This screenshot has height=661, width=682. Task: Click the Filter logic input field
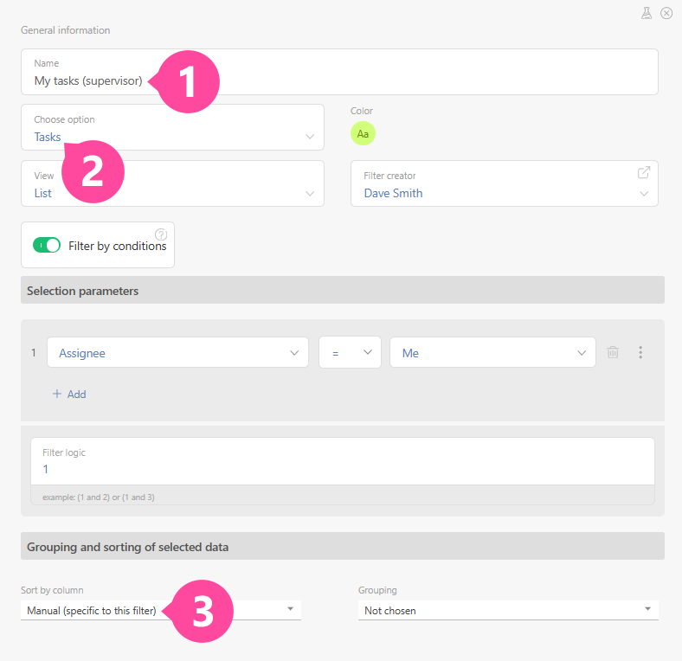click(x=342, y=469)
